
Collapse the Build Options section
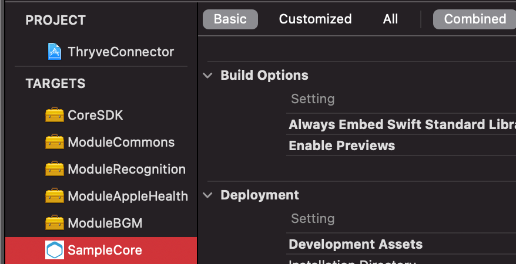pyautogui.click(x=207, y=75)
